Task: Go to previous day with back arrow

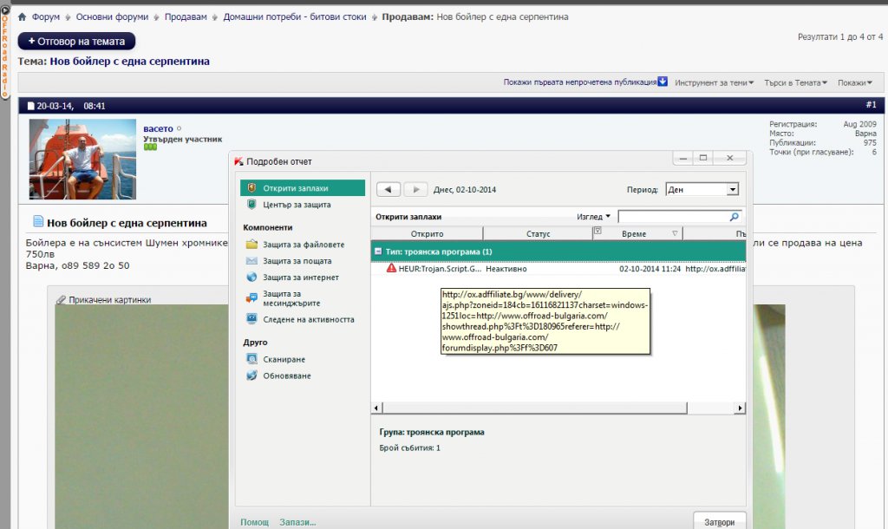Action: (388, 189)
